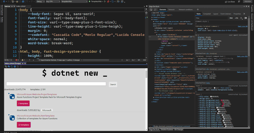Expand the head element in DOM tree
Viewport: 254px width, 133px height.
152,17
